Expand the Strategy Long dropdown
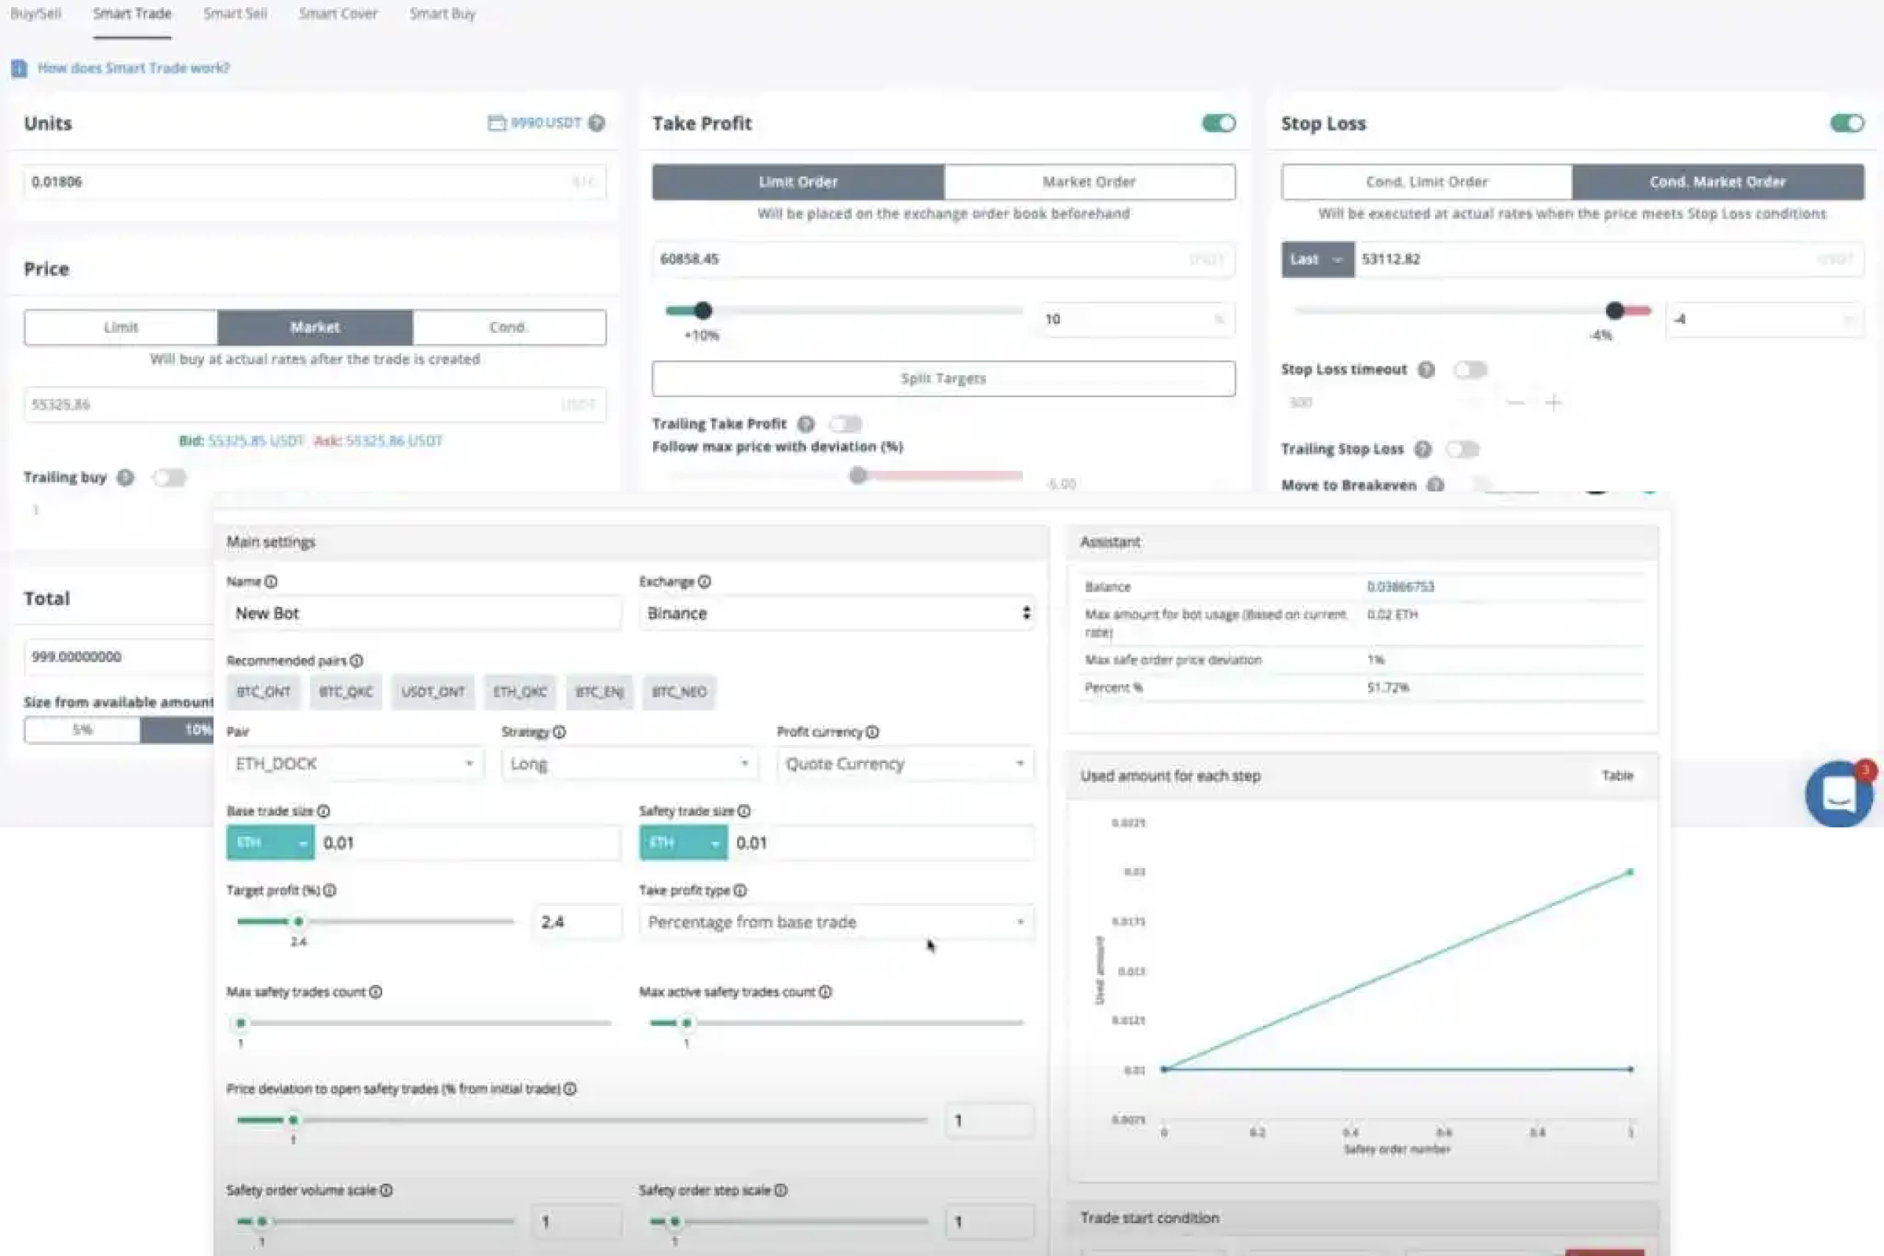Viewport: 1884px width, 1256px height. pyautogui.click(x=629, y=763)
